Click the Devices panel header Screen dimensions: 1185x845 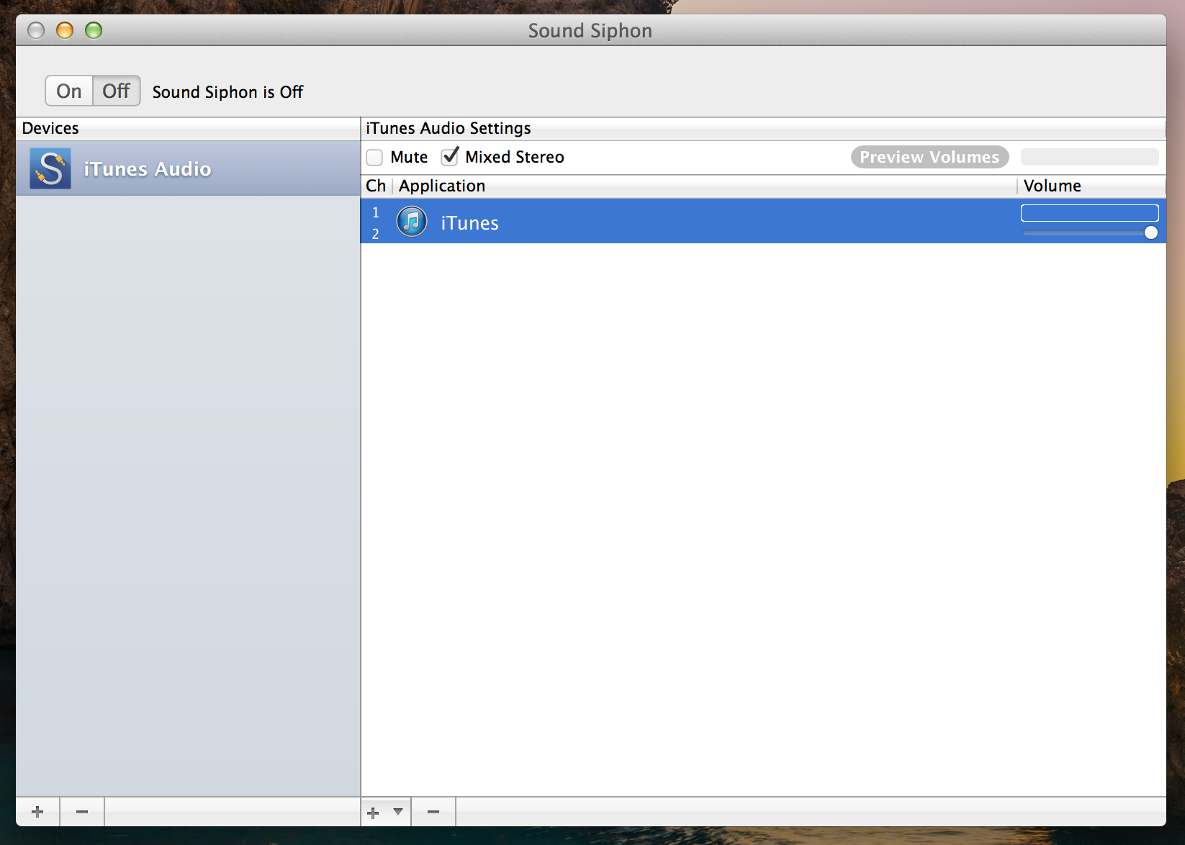(188, 128)
